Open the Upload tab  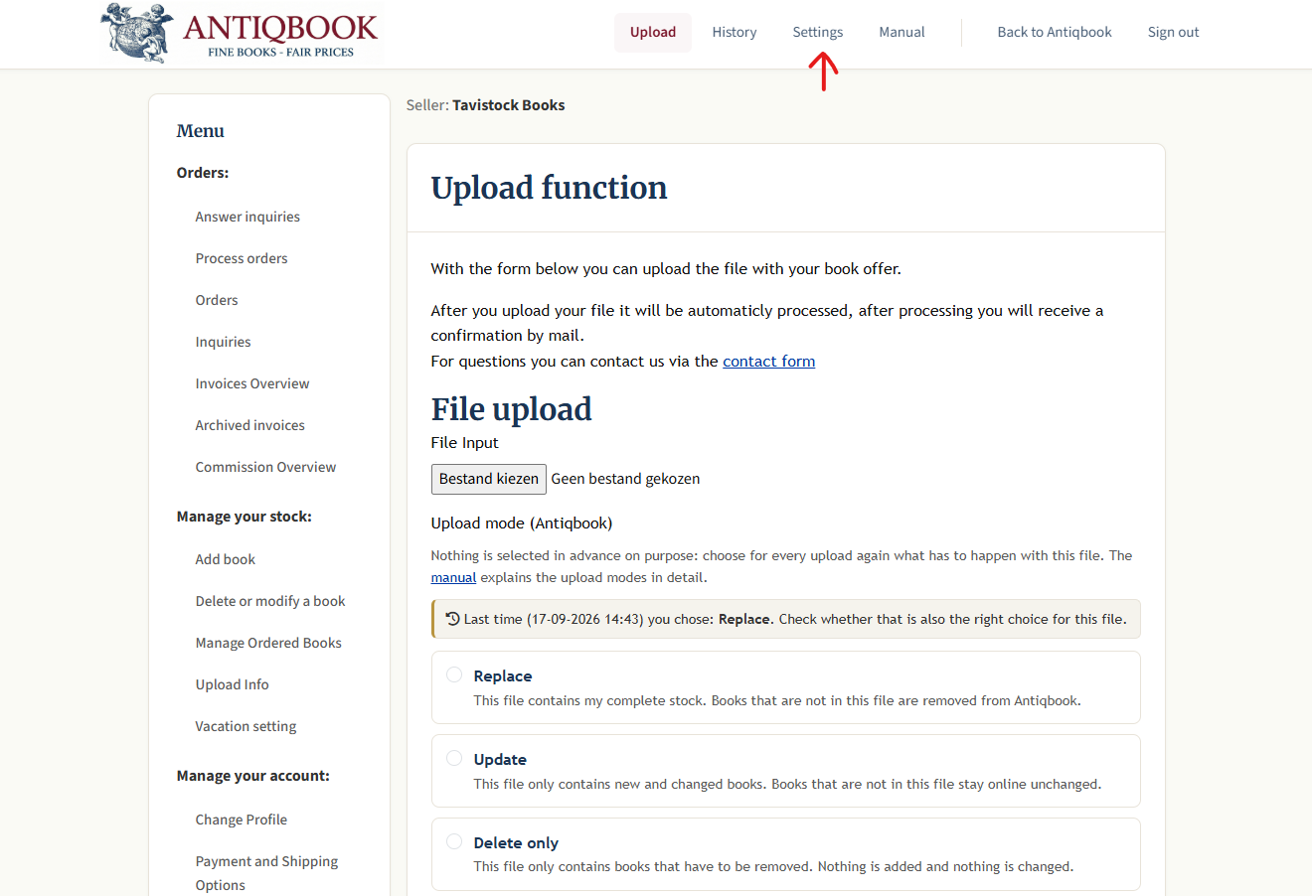click(x=653, y=32)
